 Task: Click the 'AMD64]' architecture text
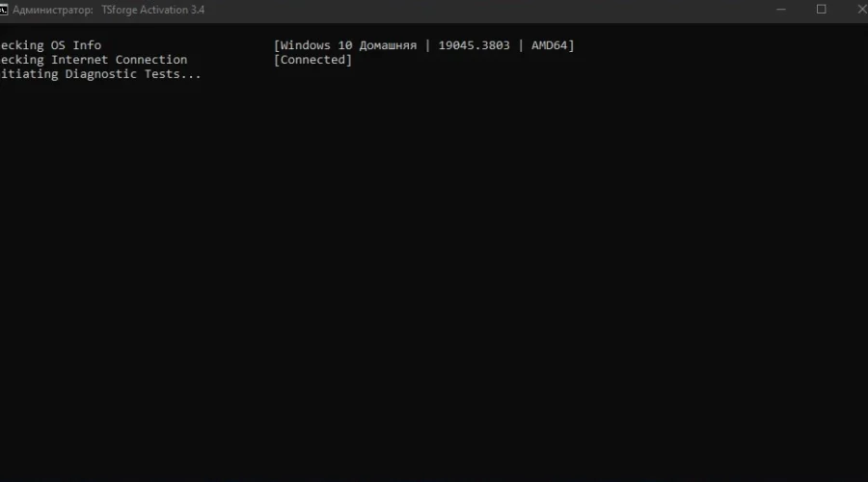pos(553,45)
